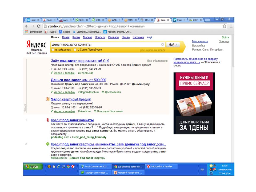Click the volume speaker tray icon
Image resolution: width=256 pixels, height=192 pixels.
(211, 170)
